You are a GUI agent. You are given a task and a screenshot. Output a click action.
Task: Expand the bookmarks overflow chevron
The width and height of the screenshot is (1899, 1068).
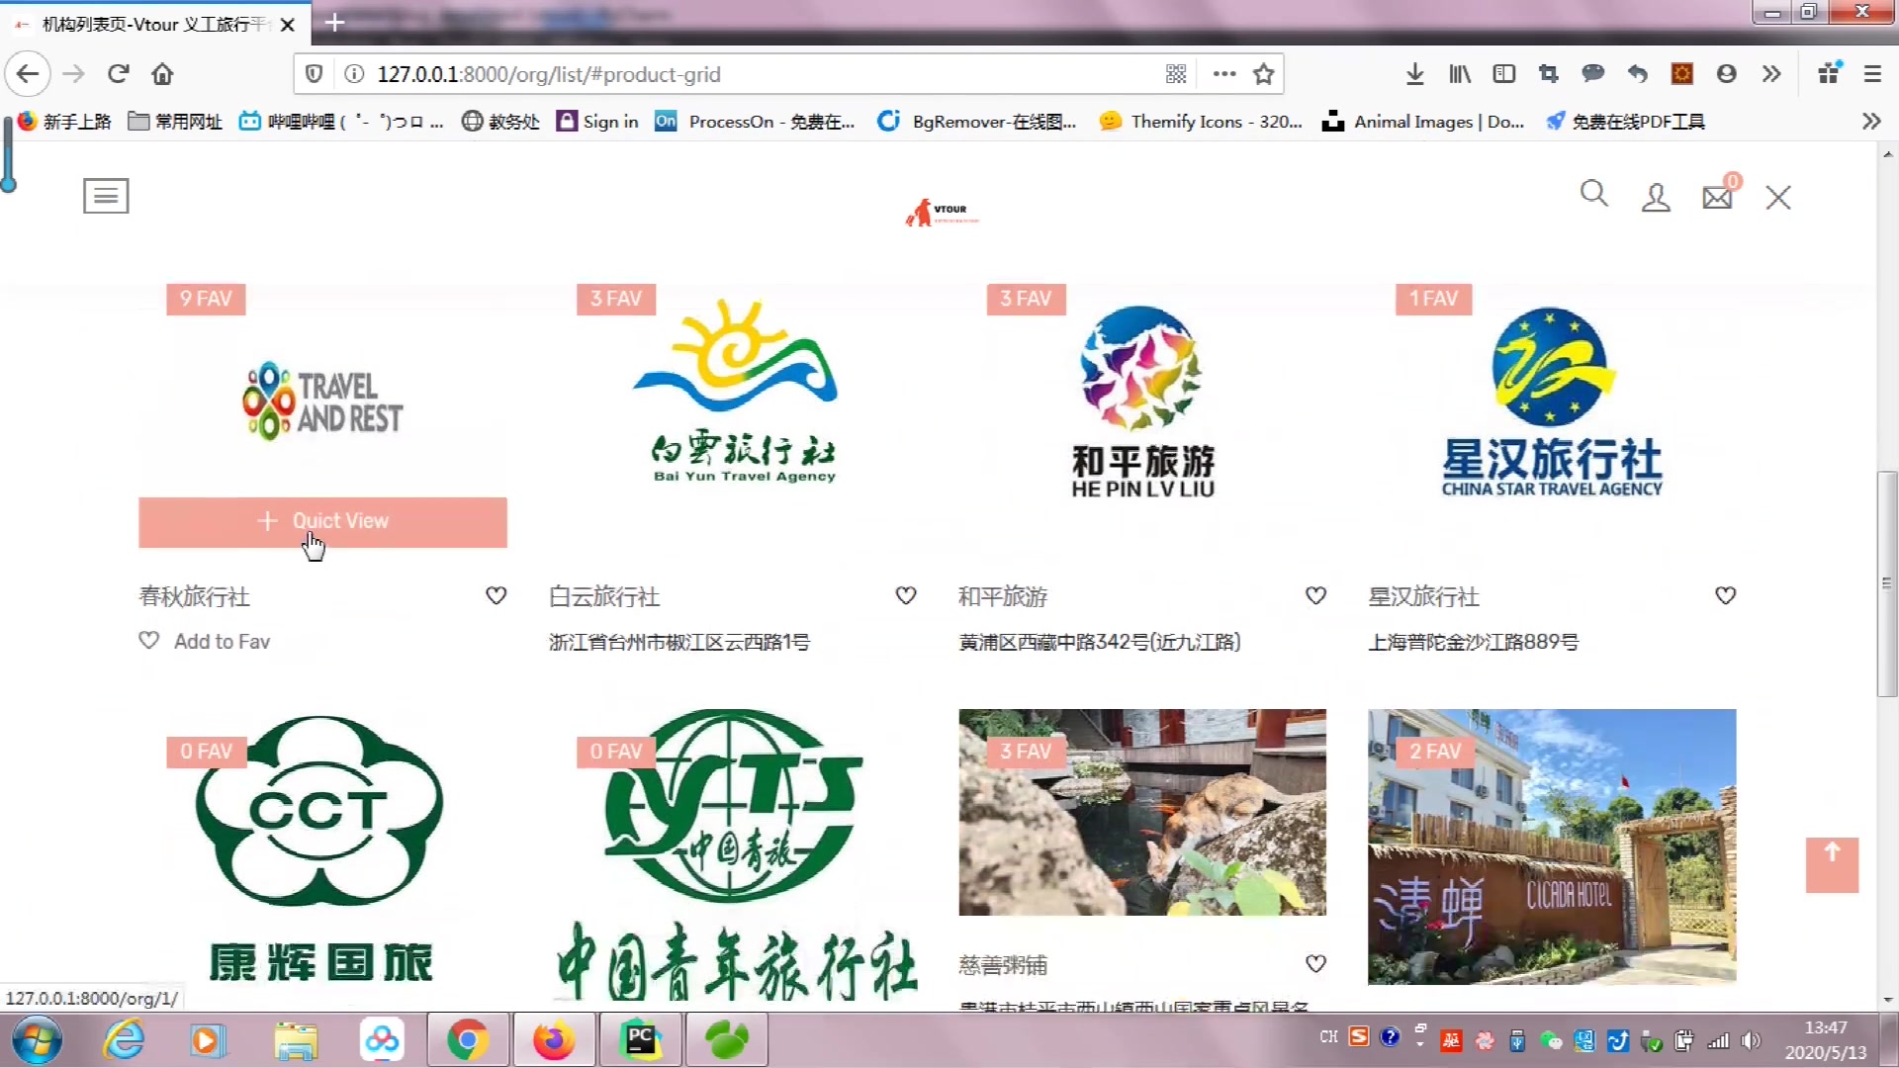[1870, 121]
